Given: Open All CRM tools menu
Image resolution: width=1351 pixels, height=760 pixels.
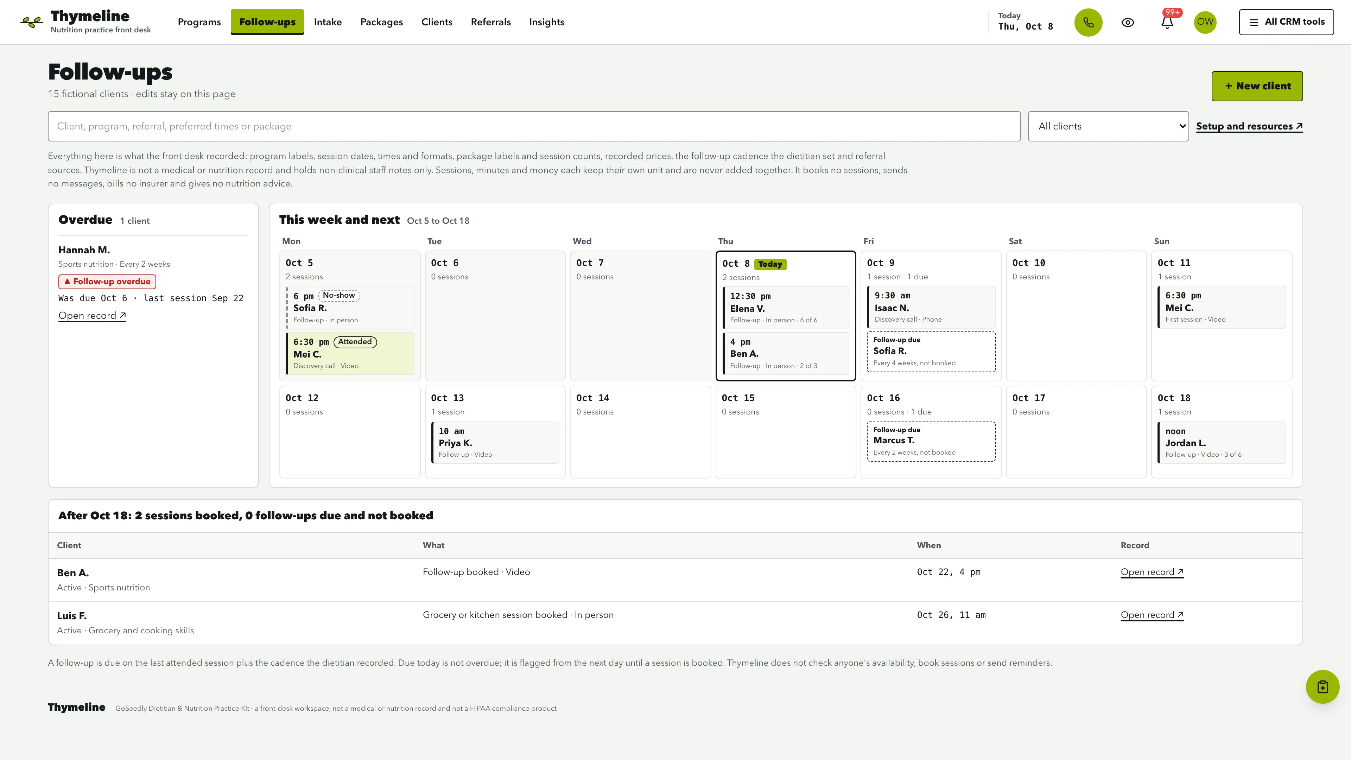Looking at the screenshot, I should (1286, 22).
